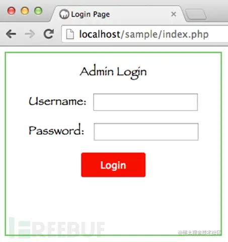Submit the form with the red Login button
228x242 pixels.
tap(113, 165)
